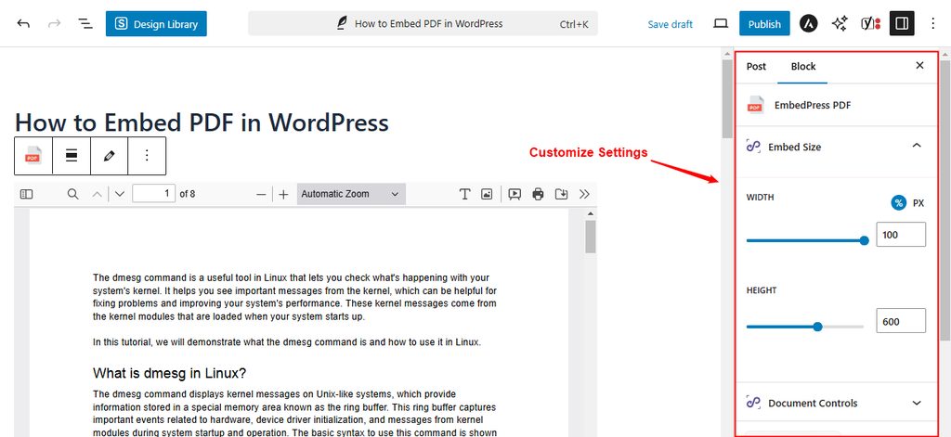This screenshot has width=951, height=437.
Task: Click the PDF viewer search magnifier
Action: click(x=72, y=194)
